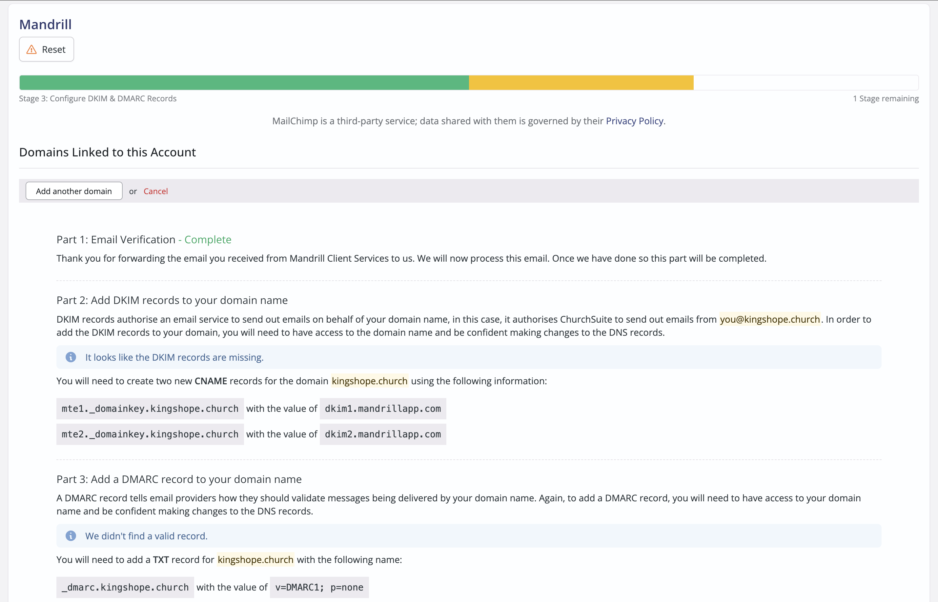Click Part 3: Add a DMARC record heading
Image resolution: width=938 pixels, height=602 pixels.
(x=179, y=479)
